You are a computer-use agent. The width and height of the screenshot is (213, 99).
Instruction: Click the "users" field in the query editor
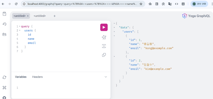29,30
